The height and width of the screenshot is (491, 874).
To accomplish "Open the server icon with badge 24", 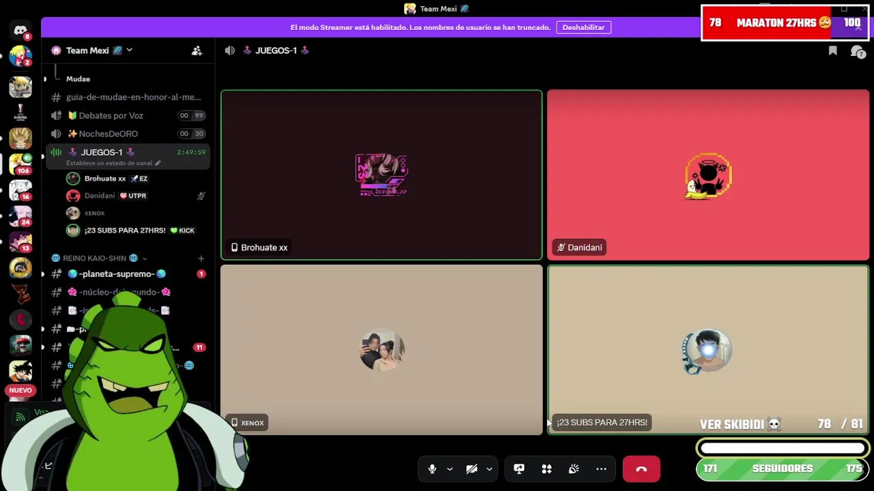I will coord(20,216).
